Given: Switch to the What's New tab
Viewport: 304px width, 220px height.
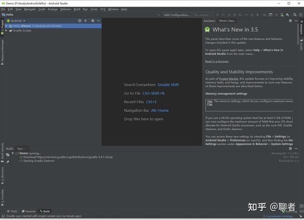Looking at the screenshot, I should pos(226,21).
